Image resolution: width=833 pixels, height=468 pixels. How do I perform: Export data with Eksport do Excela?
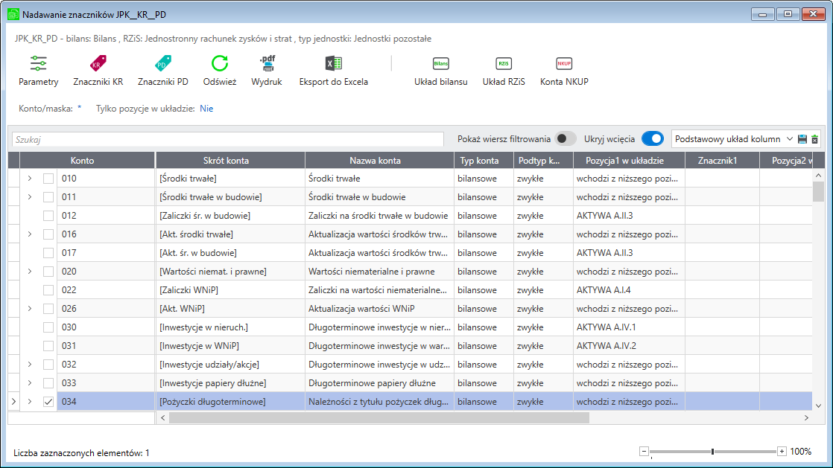(x=333, y=65)
